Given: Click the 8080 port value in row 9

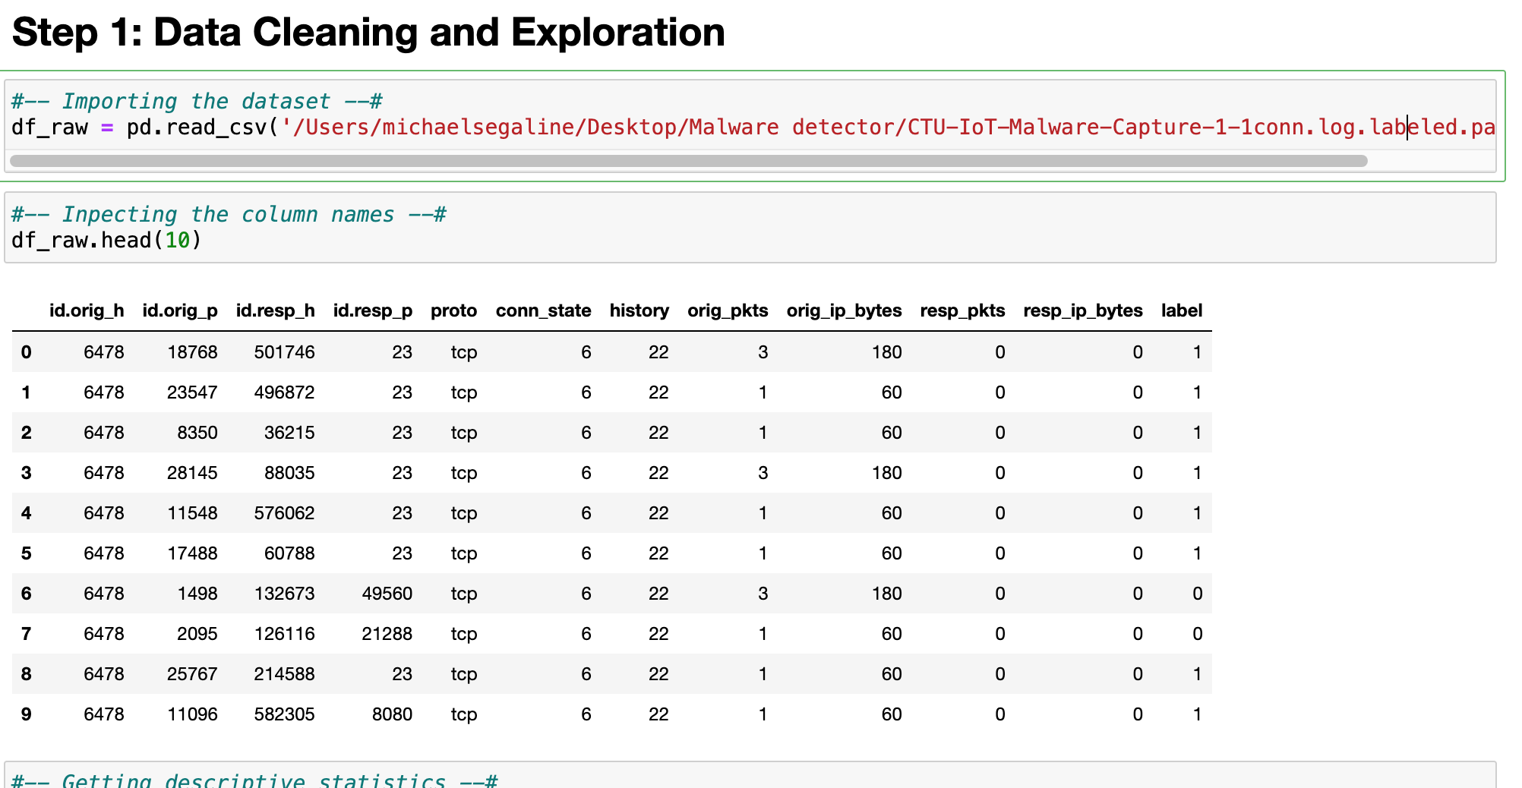Looking at the screenshot, I should (x=392, y=714).
